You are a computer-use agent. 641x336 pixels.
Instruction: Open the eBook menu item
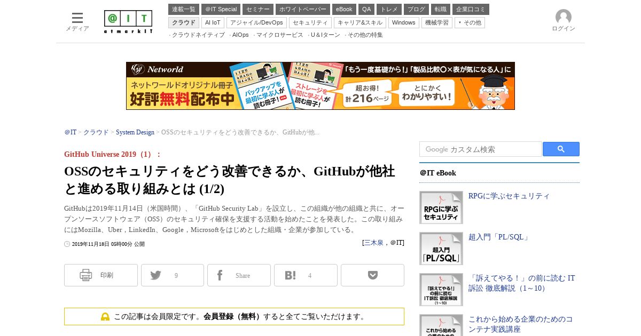pyautogui.click(x=344, y=9)
